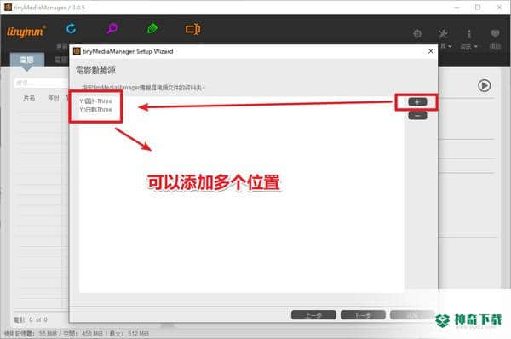This screenshot has height=339, width=511.
Task: Click the green edit pencil icon
Action: [x=152, y=29]
